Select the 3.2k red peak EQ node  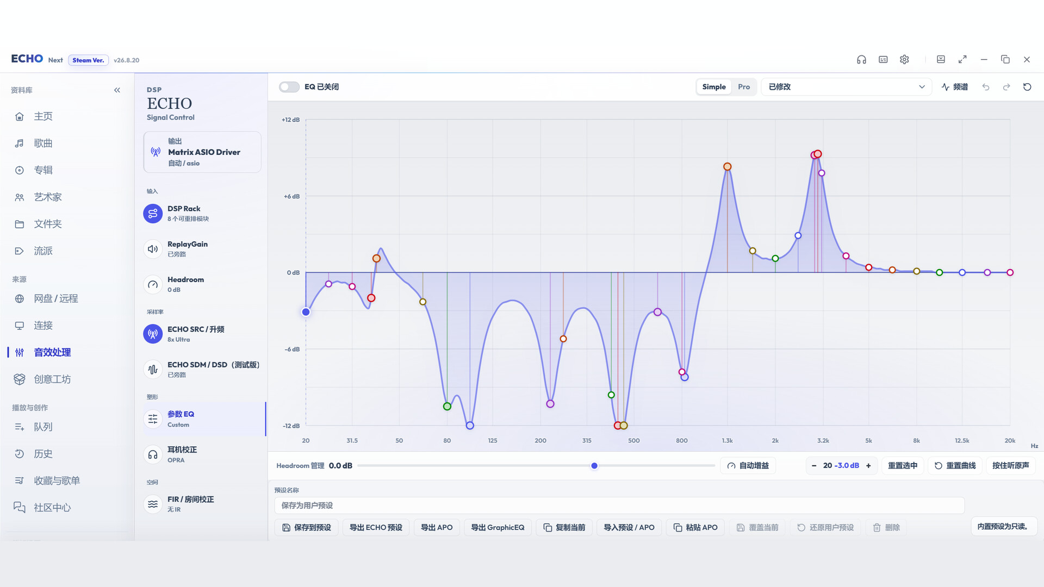click(x=818, y=154)
